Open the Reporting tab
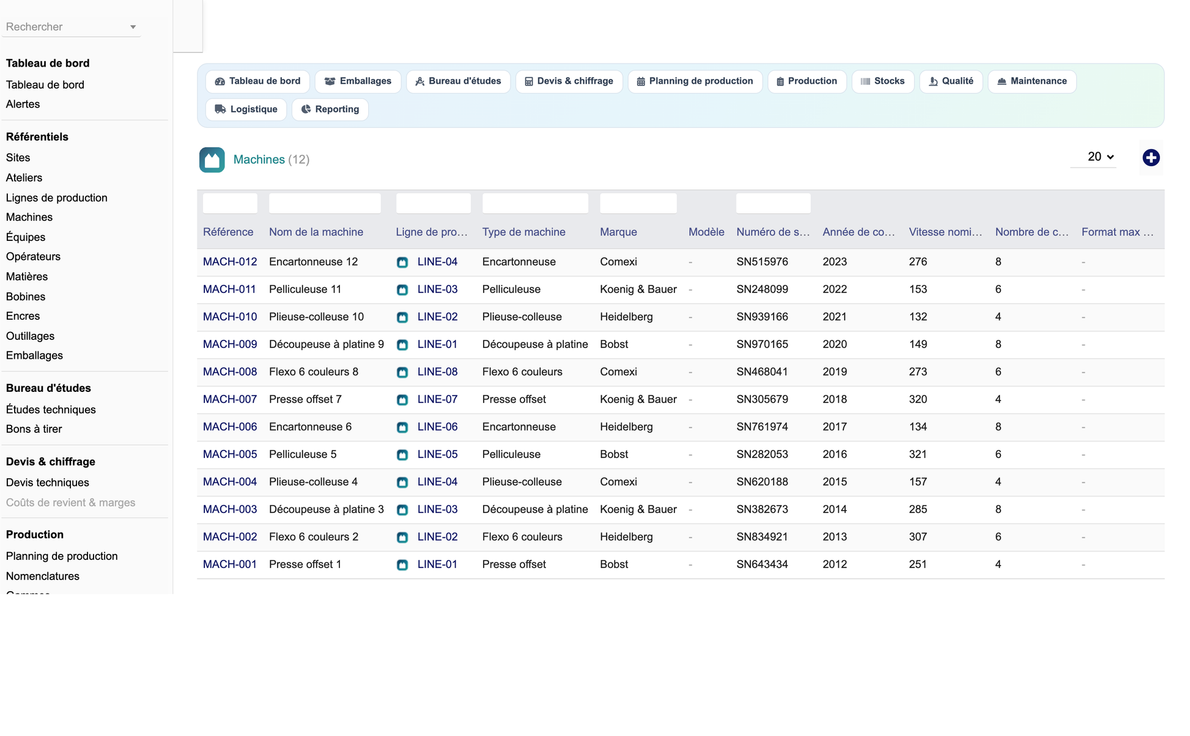Screen dimensions: 1190x736 tap(330, 109)
